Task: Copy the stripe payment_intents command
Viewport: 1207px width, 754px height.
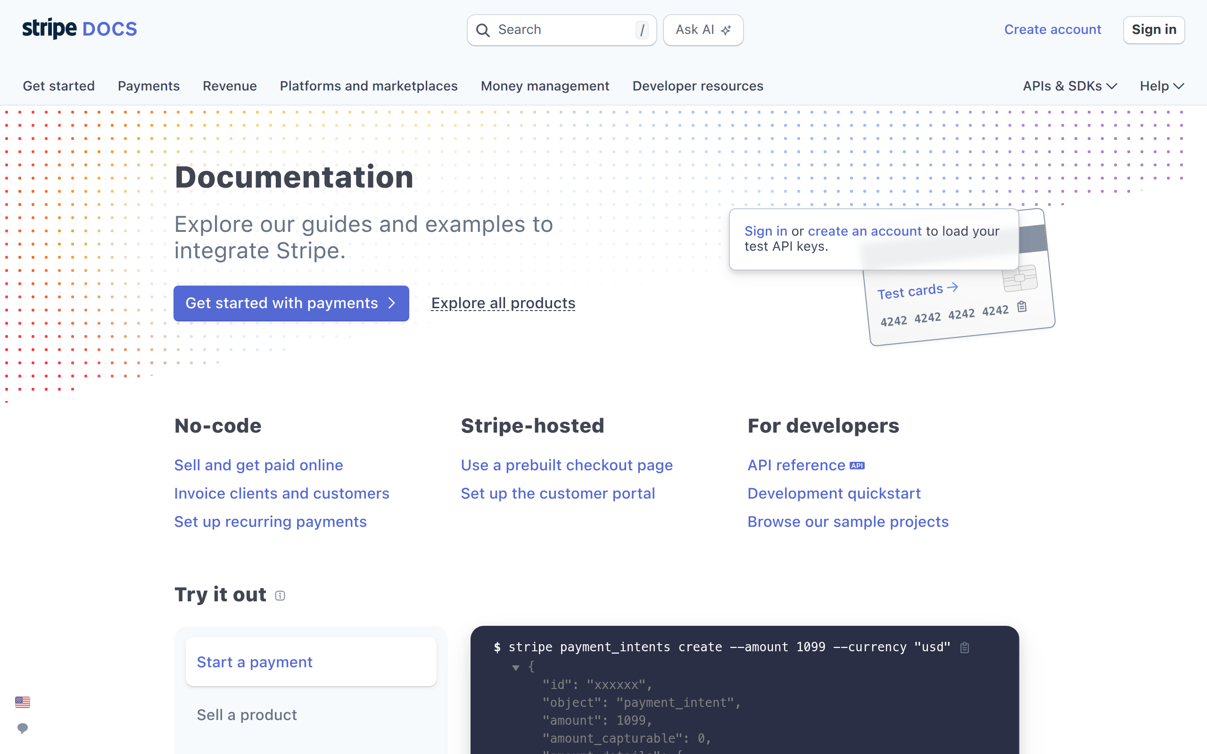Action: (x=965, y=647)
